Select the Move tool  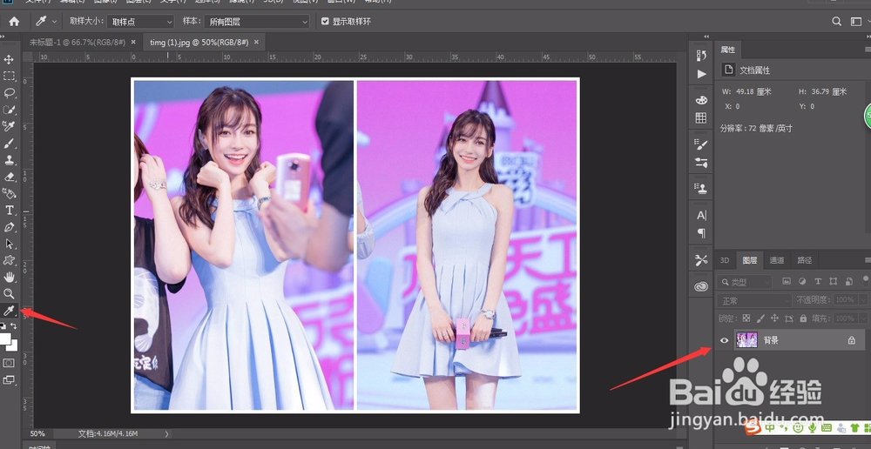click(9, 59)
